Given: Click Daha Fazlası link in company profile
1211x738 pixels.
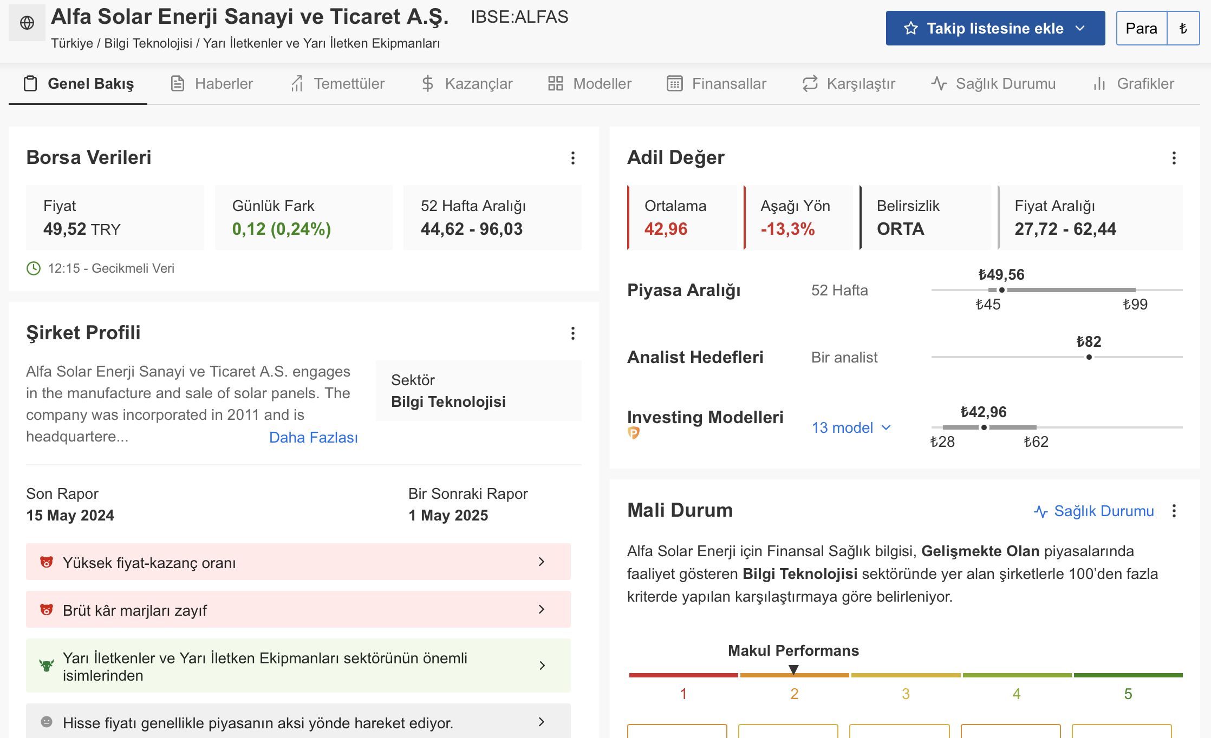Looking at the screenshot, I should click(314, 437).
